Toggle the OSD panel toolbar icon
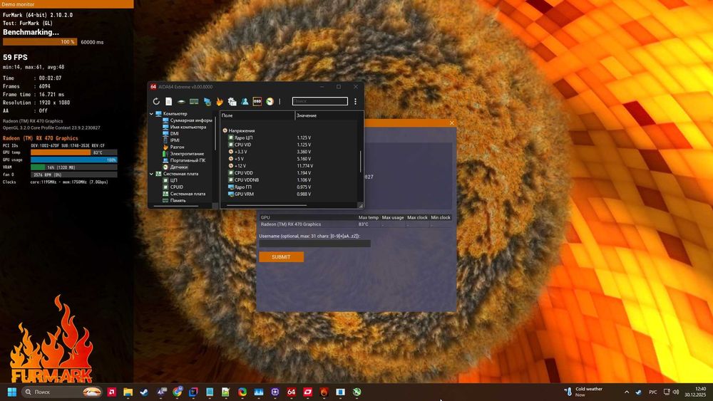The width and height of the screenshot is (713, 401). click(257, 101)
